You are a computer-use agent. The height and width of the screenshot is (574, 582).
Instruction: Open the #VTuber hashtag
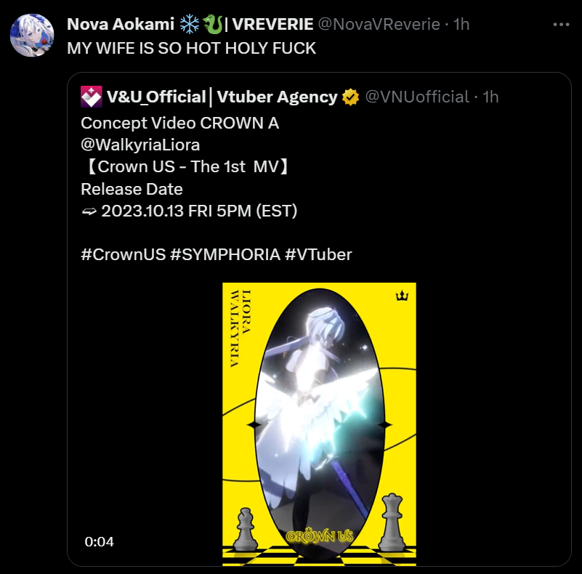tap(318, 255)
